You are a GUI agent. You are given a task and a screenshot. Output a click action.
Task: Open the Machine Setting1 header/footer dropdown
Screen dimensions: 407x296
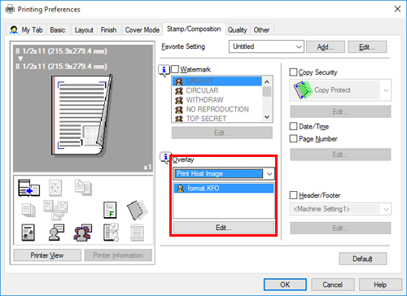[340, 209]
